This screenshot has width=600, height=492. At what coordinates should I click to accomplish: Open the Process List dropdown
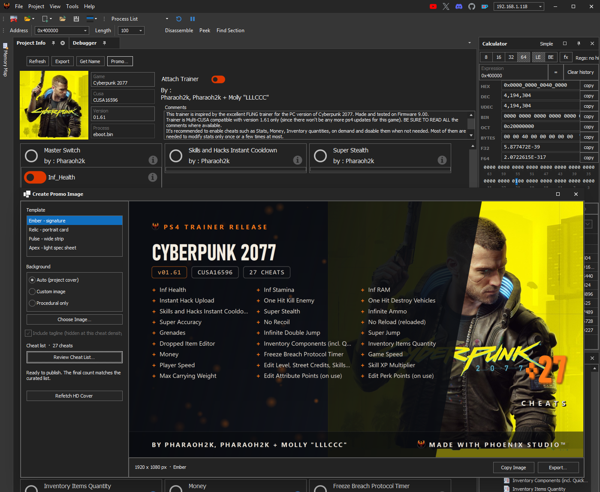click(167, 19)
